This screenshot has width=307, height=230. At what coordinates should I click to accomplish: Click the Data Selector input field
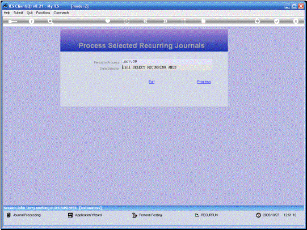167,67
